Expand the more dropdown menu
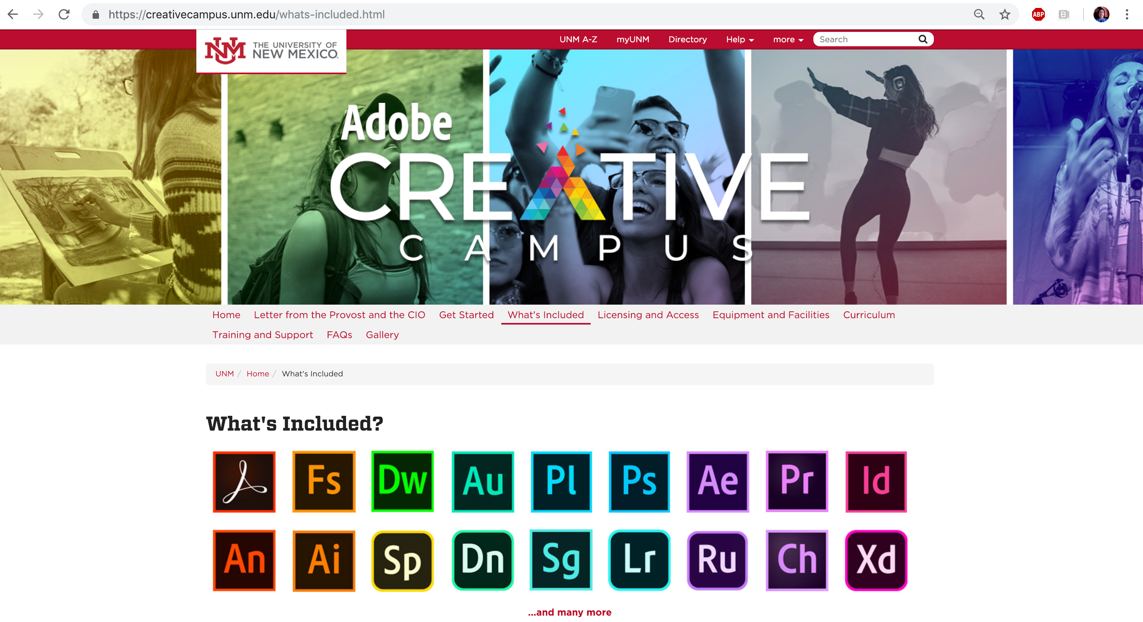 tap(788, 39)
